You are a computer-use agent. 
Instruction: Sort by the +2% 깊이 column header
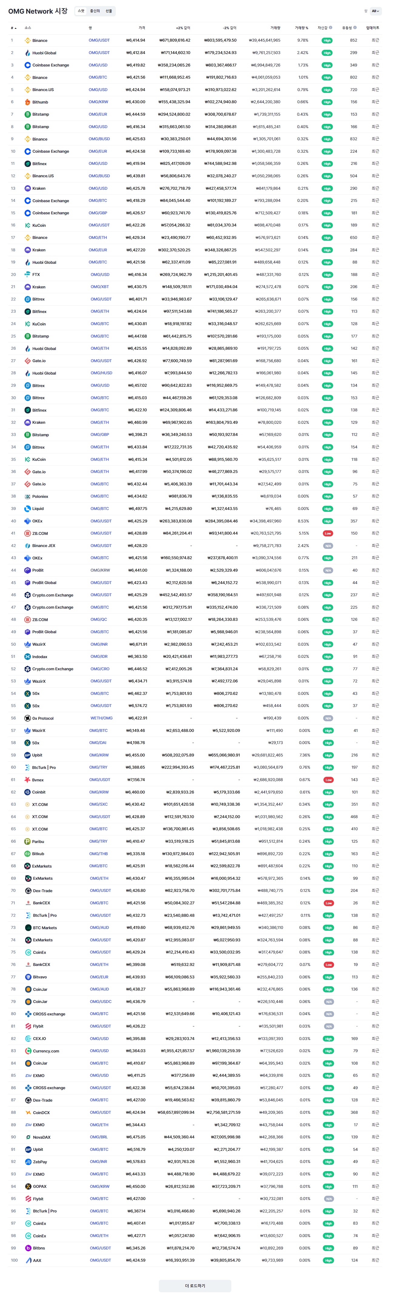click(183, 28)
